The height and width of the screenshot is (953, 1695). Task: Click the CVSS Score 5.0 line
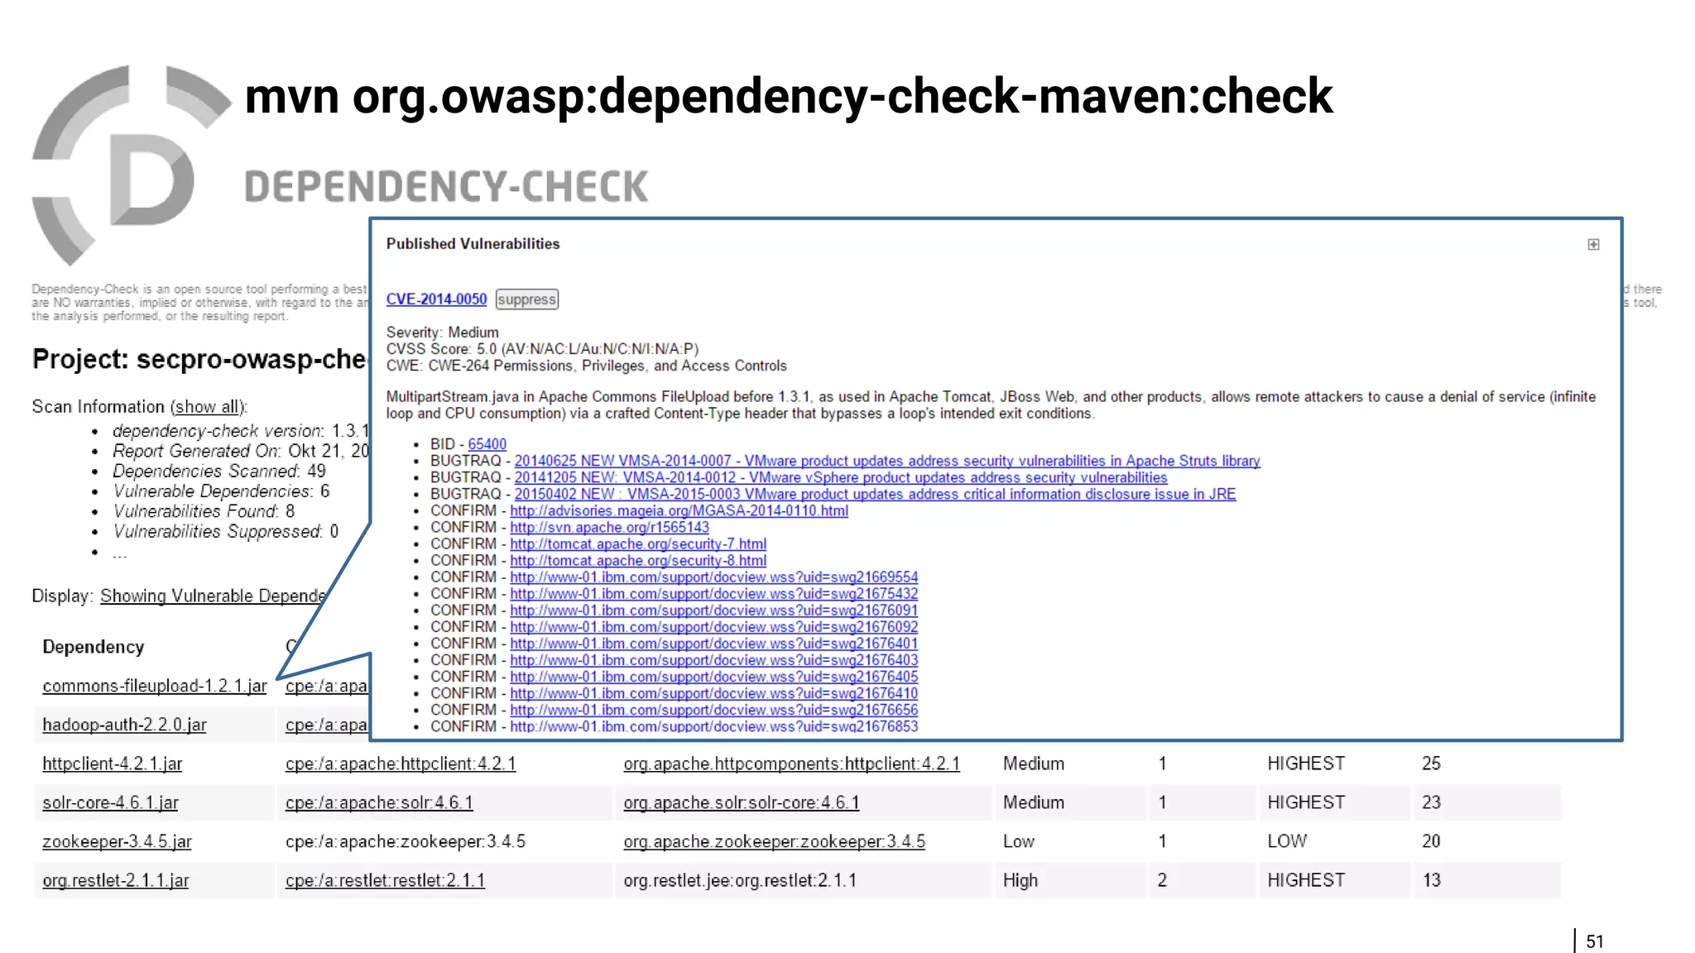[542, 349]
